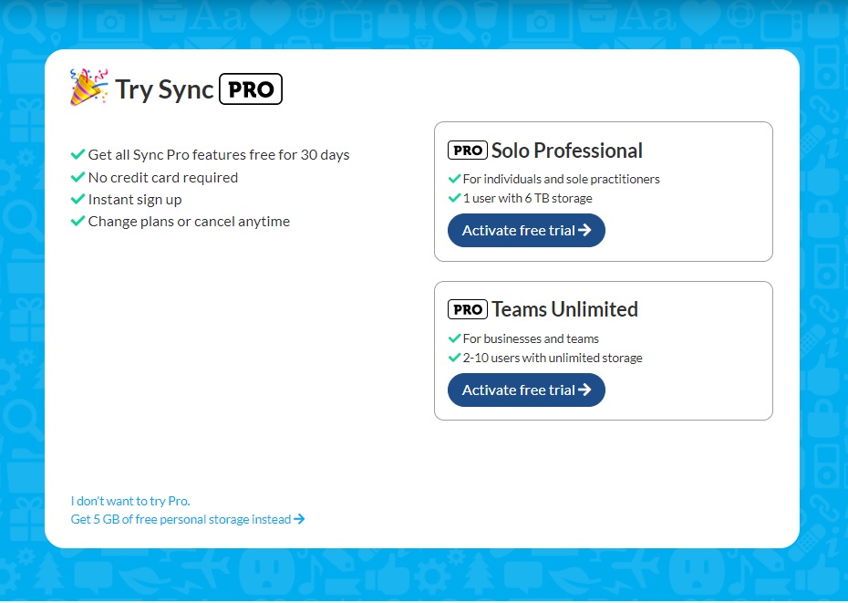The image size is (848, 603).
Task: Click the checkmark beside 'Get all Sync Pro features'
Action: (x=78, y=154)
